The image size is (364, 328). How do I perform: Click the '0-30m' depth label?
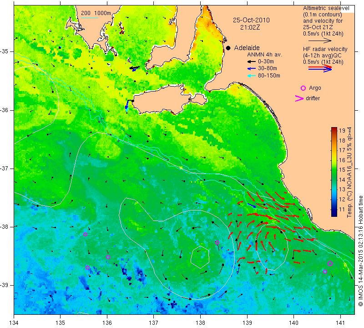266,61
